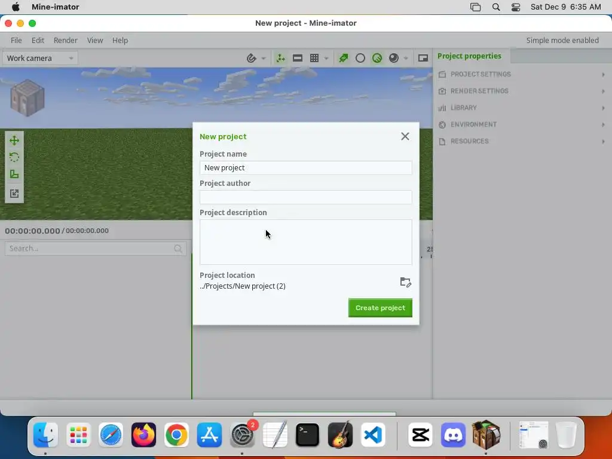Select the flat shading circle mode
The height and width of the screenshot is (459, 612).
click(x=360, y=58)
